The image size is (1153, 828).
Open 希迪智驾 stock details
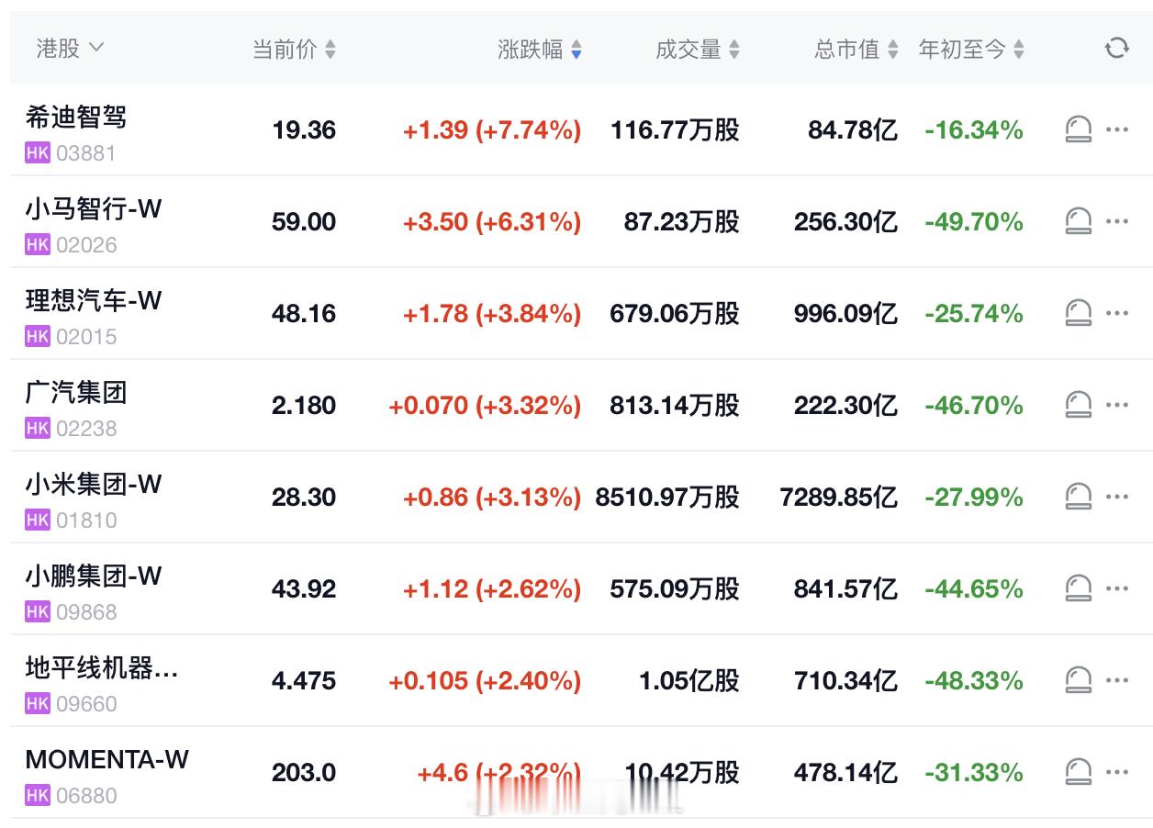click(76, 117)
